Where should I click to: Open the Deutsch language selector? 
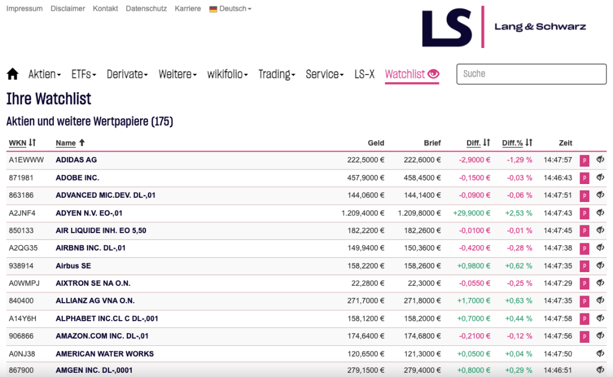point(230,9)
